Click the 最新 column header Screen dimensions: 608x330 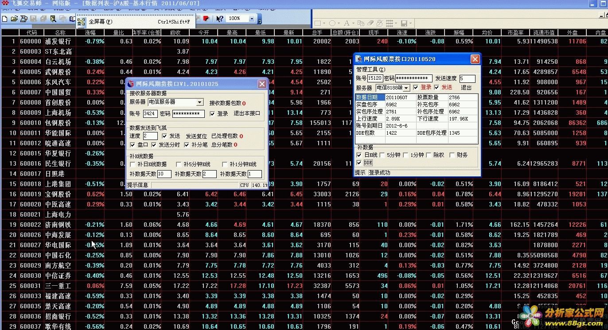pos(288,32)
